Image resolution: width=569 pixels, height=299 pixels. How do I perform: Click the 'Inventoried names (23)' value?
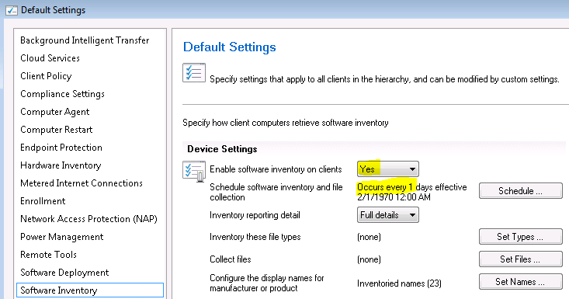[399, 283]
